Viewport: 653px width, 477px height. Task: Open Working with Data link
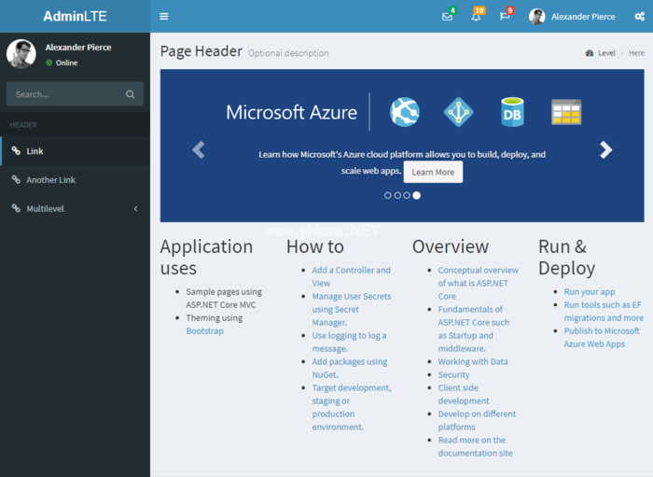[x=473, y=361]
